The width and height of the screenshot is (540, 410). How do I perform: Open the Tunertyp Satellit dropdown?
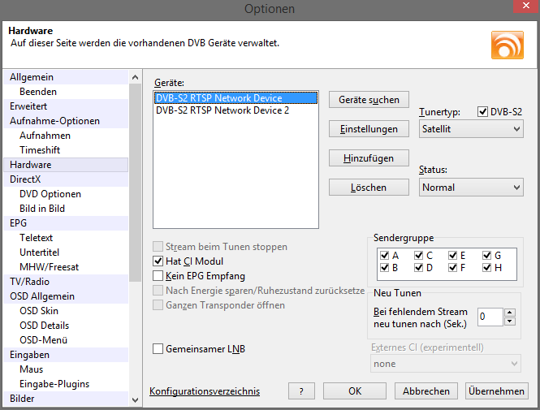point(471,128)
